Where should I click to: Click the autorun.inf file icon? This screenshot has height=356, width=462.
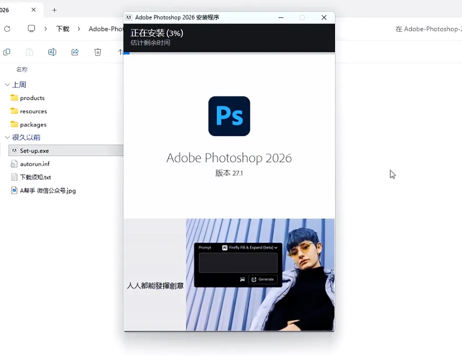14,164
